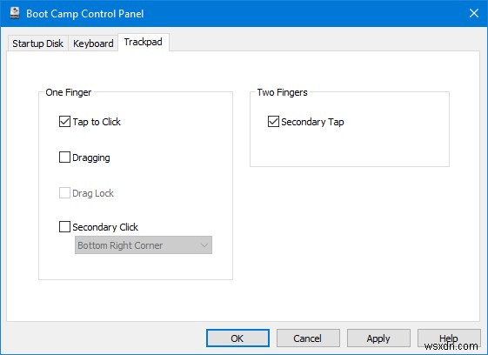Open Help for Boot Camp

pyautogui.click(x=449, y=338)
